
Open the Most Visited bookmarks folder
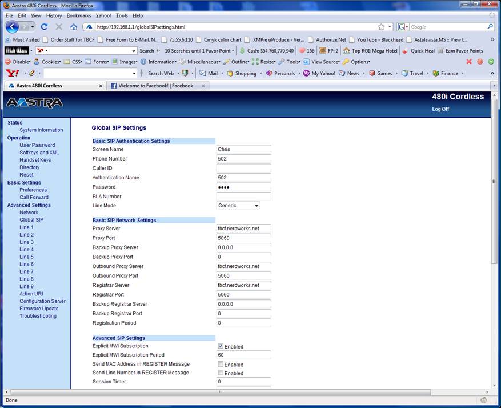22,39
